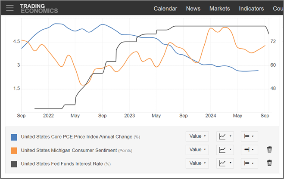
Task: Click the dark gray Fed Funds color swatch
Action: pos(14,164)
